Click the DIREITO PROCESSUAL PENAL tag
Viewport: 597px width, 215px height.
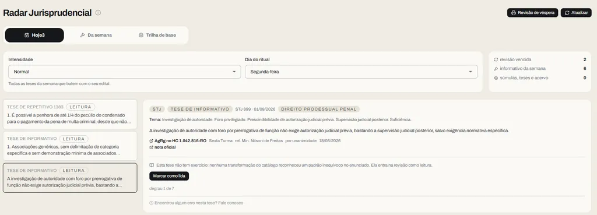(319, 109)
